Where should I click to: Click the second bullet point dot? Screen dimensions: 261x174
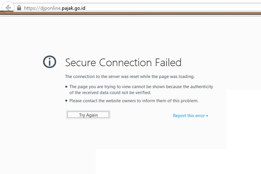click(x=66, y=101)
